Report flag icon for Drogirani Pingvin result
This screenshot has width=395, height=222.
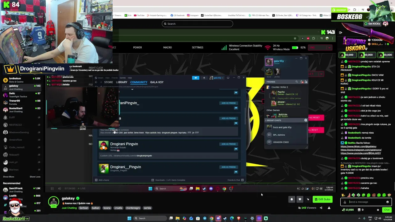tap(236, 149)
